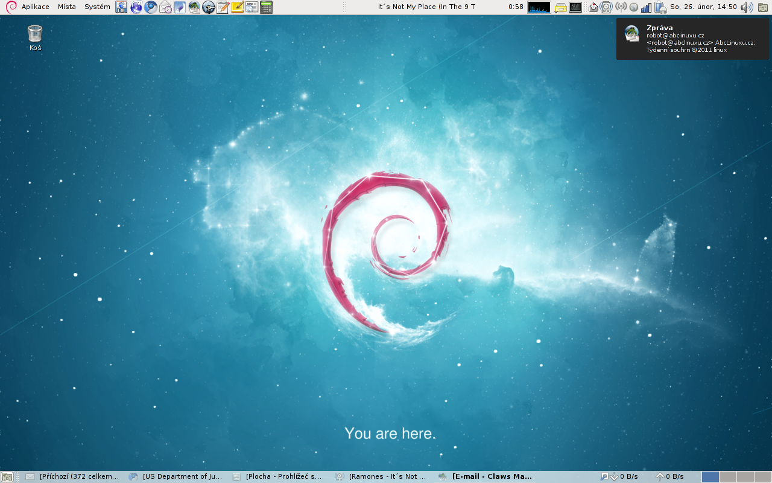Click the yellow disk drive applet icon

(560, 7)
